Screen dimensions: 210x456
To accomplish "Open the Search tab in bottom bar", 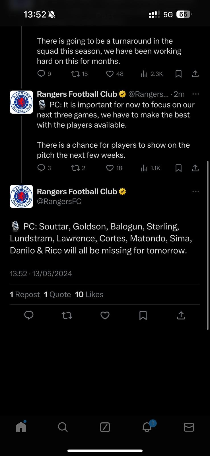I will [63, 427].
